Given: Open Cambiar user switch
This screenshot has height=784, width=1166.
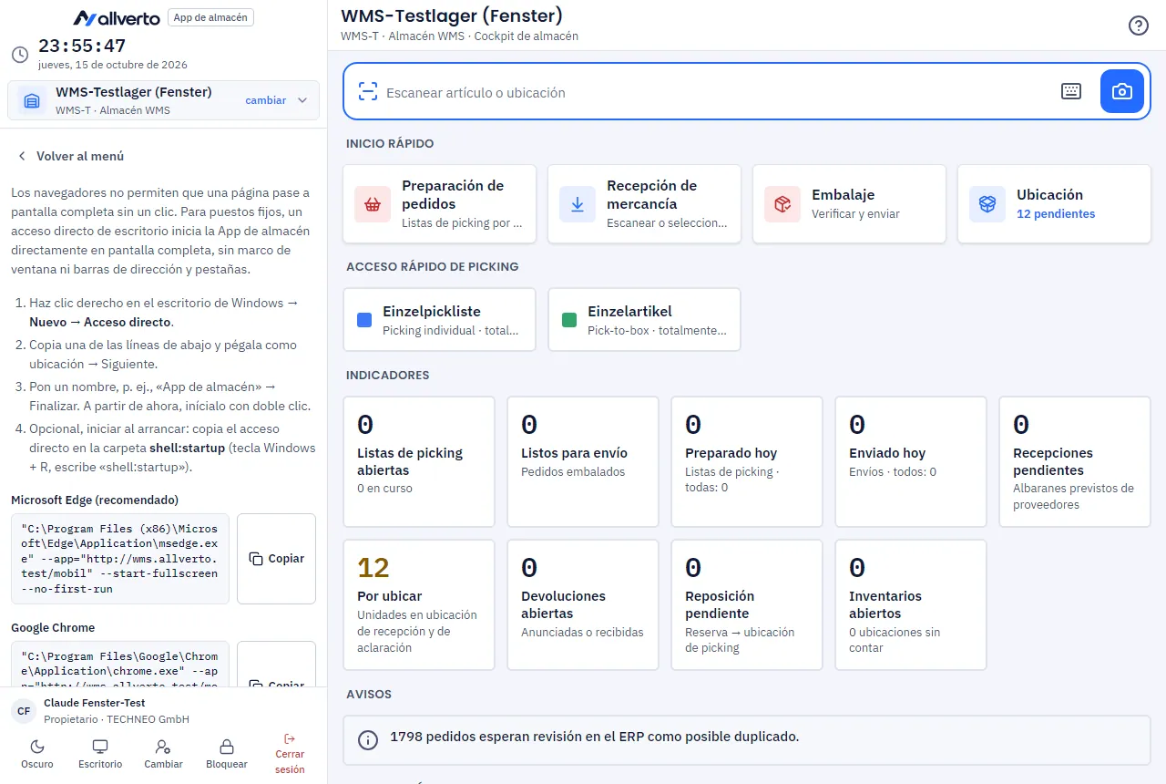Looking at the screenshot, I should [163, 754].
